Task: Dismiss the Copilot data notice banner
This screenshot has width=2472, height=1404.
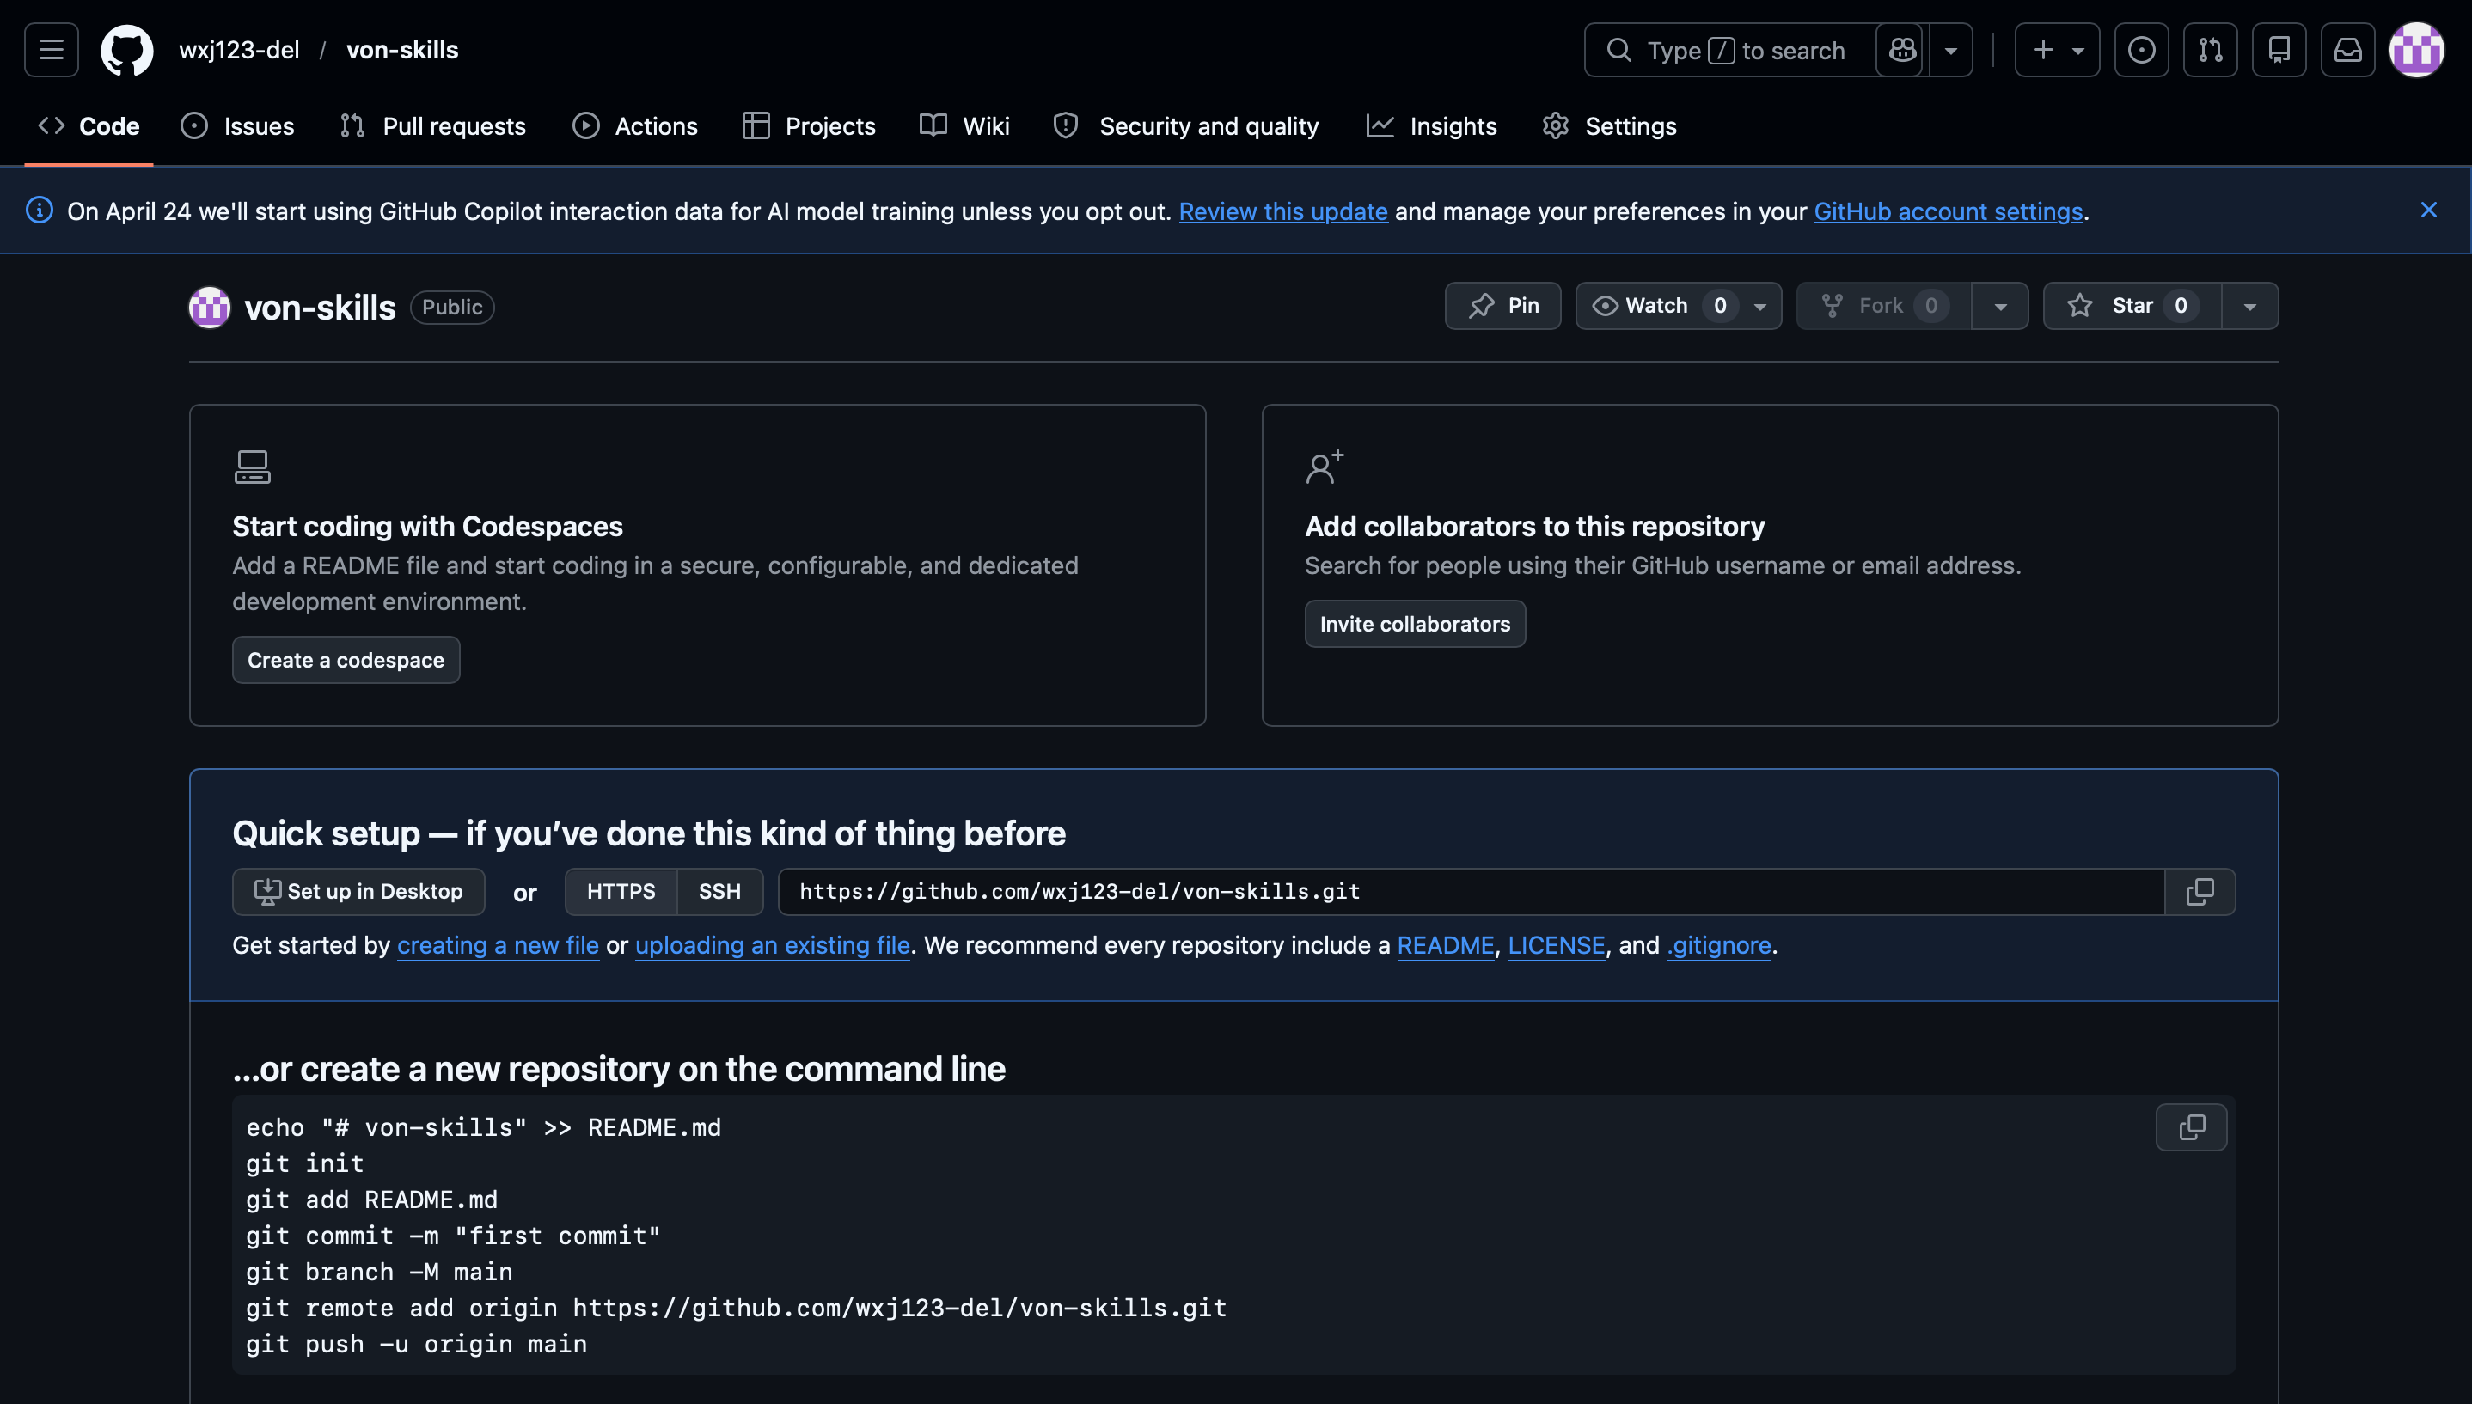Action: point(2429,211)
